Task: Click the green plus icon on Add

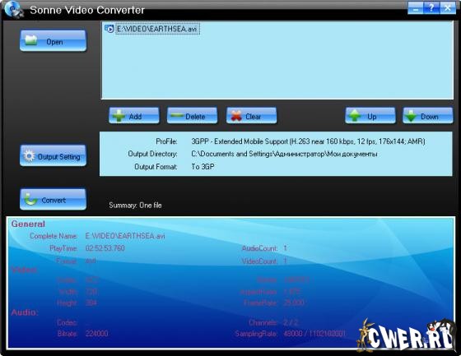Action: coord(119,116)
